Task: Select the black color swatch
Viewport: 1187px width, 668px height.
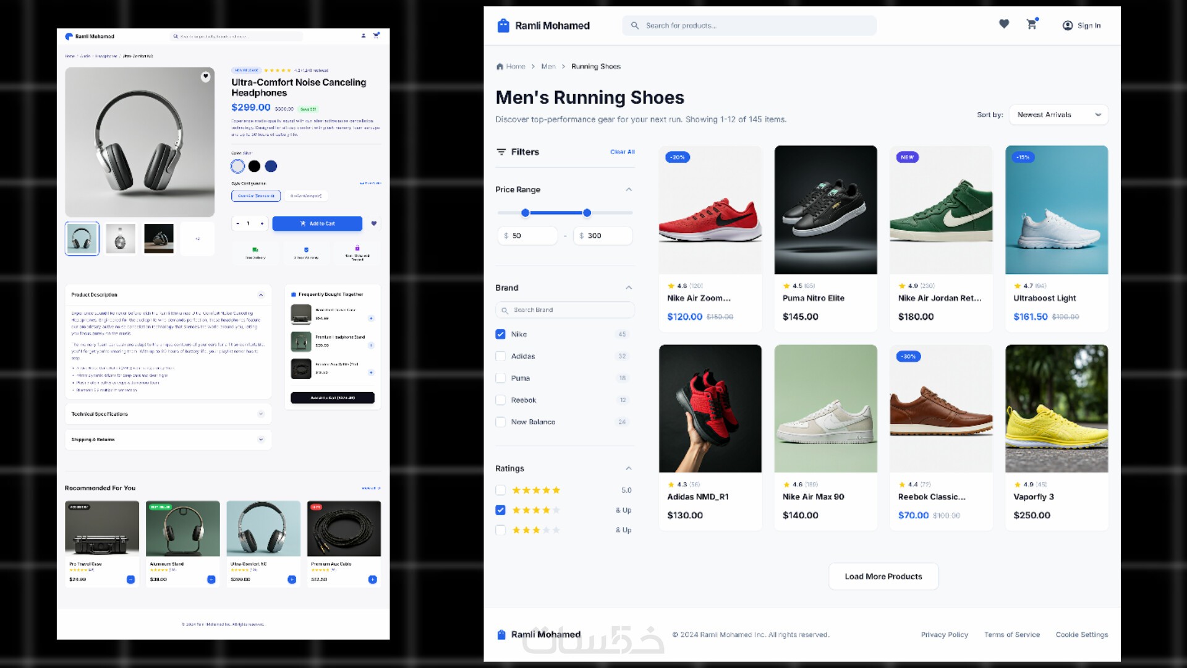Action: click(x=254, y=166)
